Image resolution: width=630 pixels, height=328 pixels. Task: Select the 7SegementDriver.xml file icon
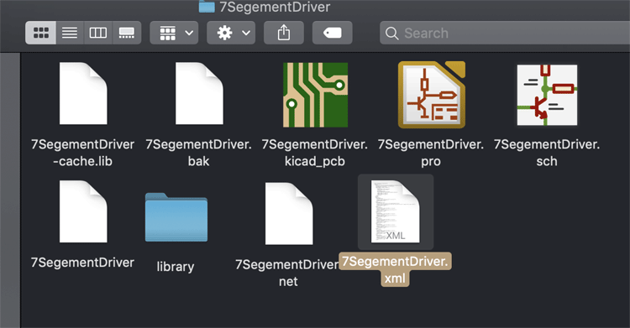click(x=396, y=212)
